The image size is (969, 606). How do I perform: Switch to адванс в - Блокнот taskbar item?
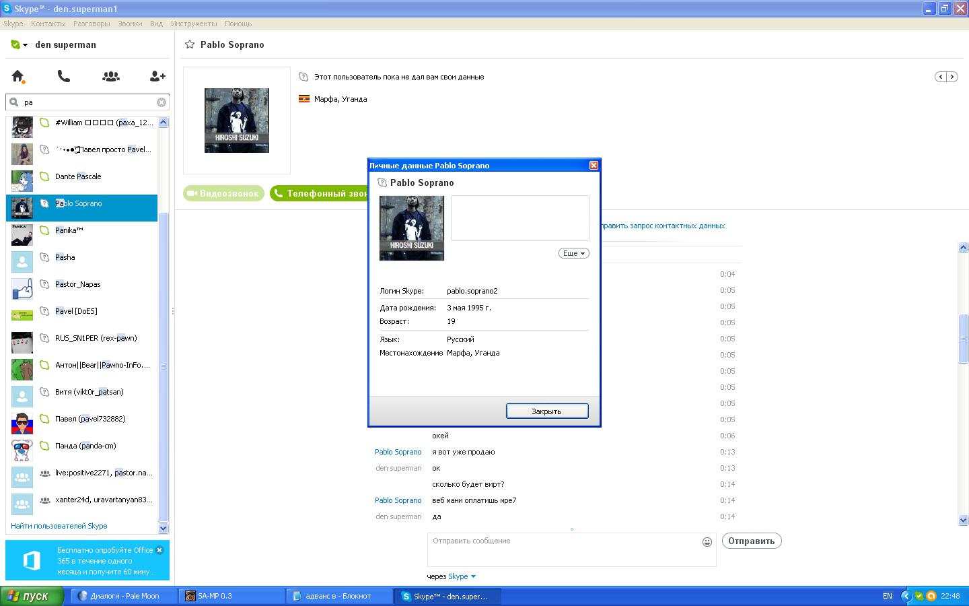tap(340, 596)
